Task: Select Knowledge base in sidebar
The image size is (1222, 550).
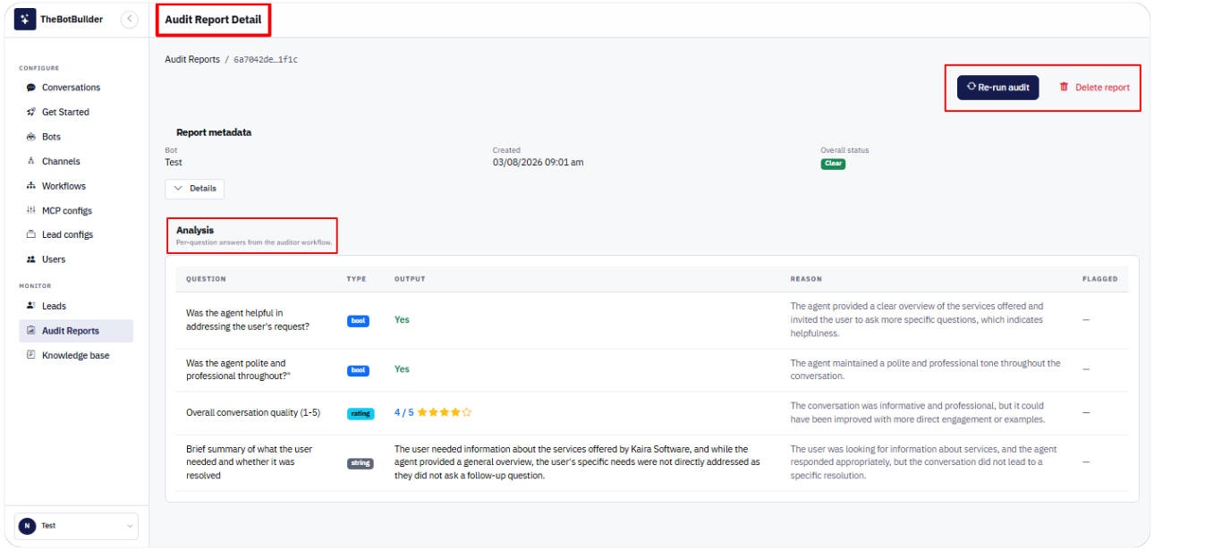Action: tap(76, 355)
